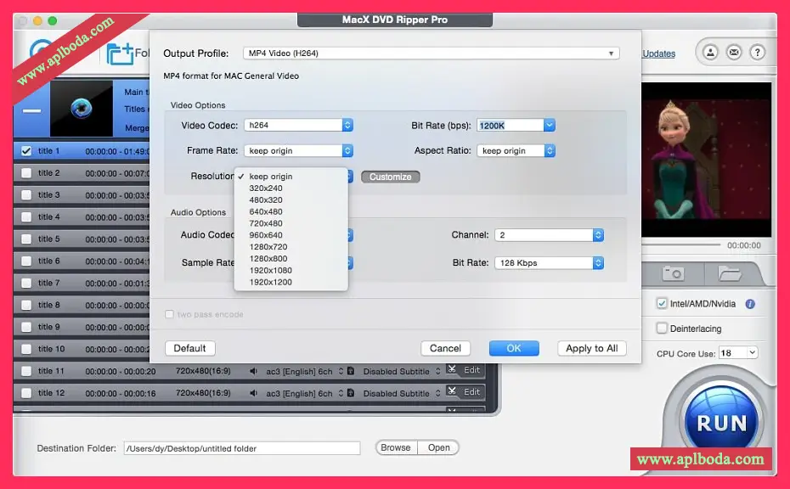
Task: Click the Destination Folder path field
Action: [241, 448]
